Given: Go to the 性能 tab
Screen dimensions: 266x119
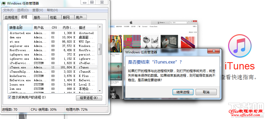Looking at the screenshot, I should point(55,17).
